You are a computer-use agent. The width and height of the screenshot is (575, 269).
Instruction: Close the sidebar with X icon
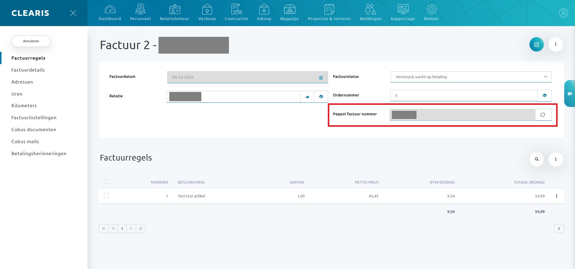[73, 13]
